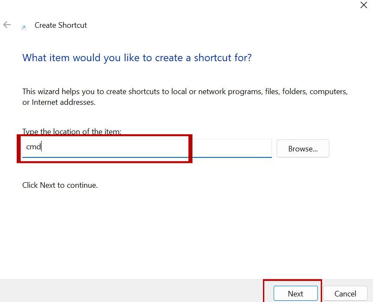Click the Click Next to continue instruction text
The image size is (373, 302).
(x=60, y=185)
